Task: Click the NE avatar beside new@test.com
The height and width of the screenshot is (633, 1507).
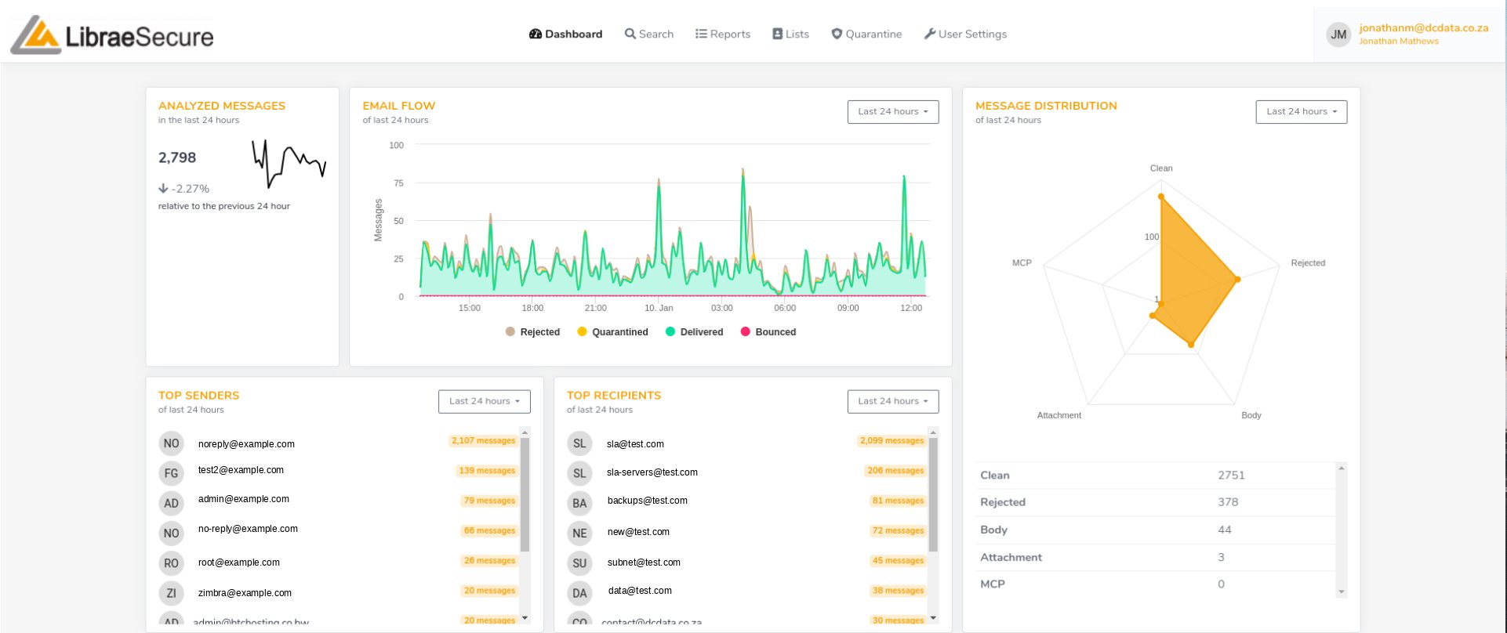Action: coord(579,533)
